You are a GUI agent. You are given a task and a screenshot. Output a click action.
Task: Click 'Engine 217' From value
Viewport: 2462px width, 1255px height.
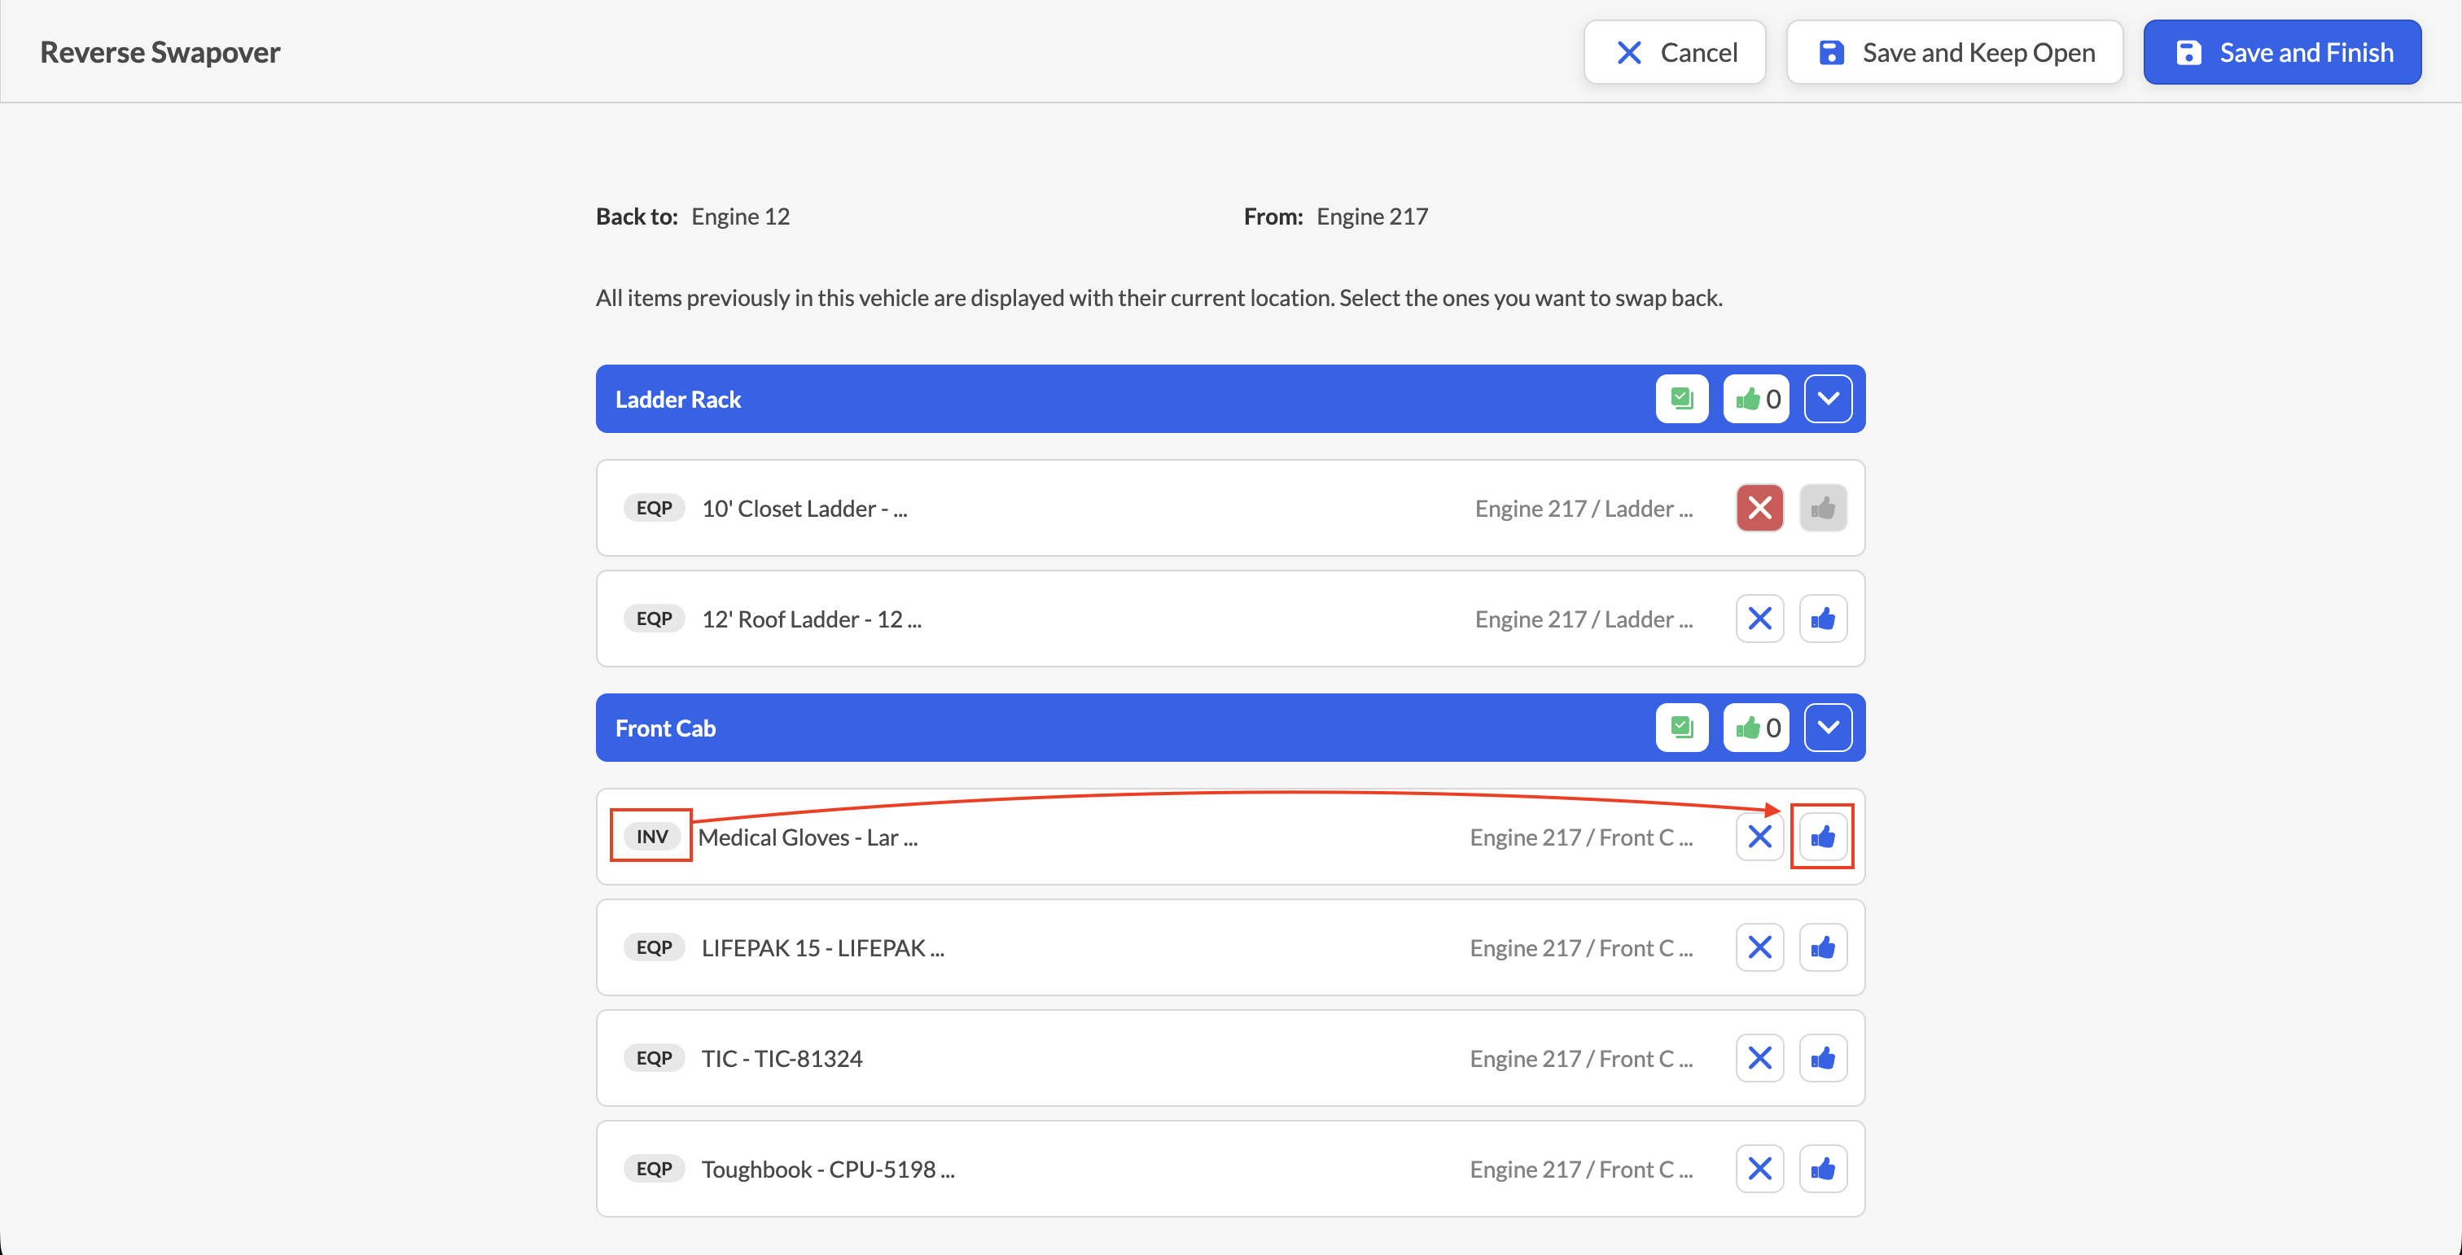pos(1373,216)
